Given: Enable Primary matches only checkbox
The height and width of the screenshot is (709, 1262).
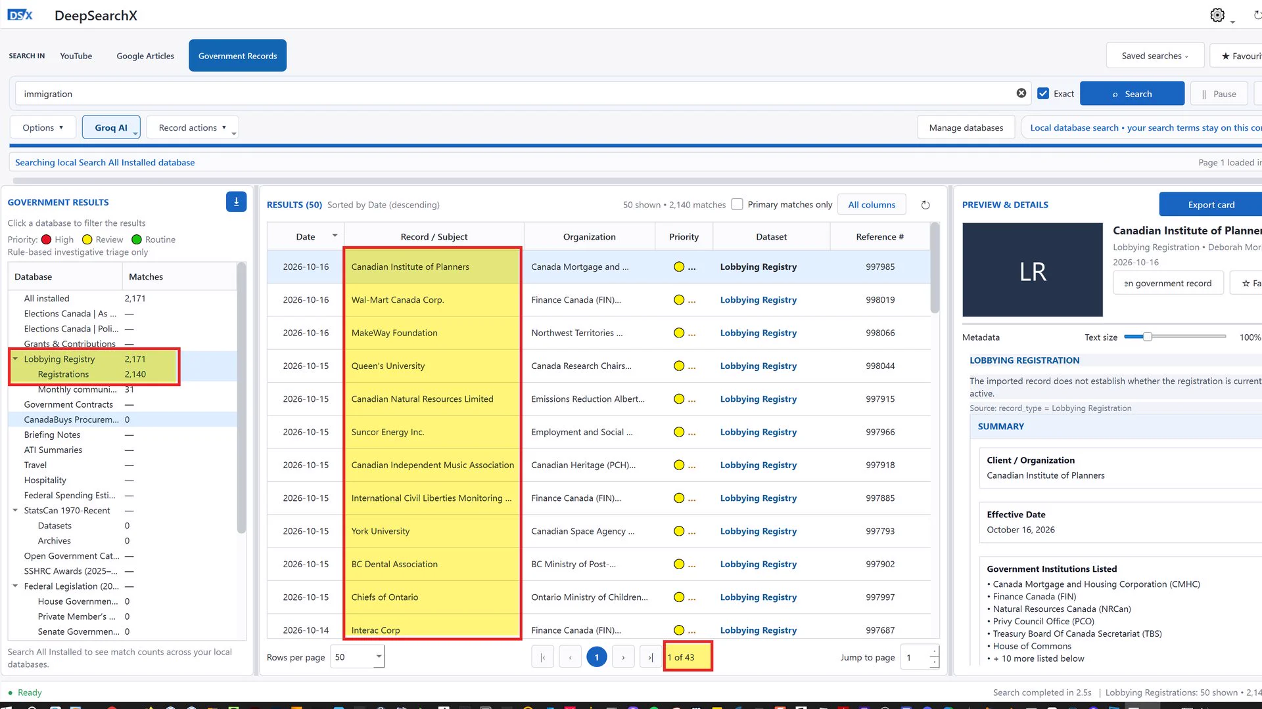Looking at the screenshot, I should click(737, 204).
